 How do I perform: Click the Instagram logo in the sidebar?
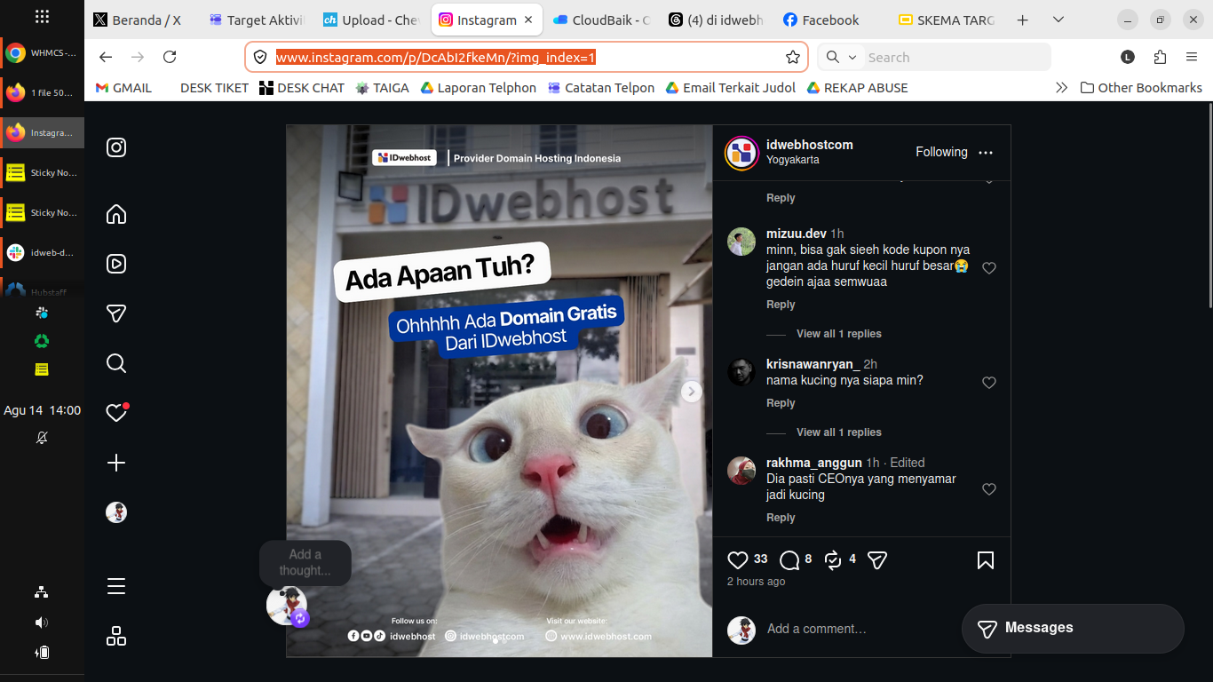[116, 147]
